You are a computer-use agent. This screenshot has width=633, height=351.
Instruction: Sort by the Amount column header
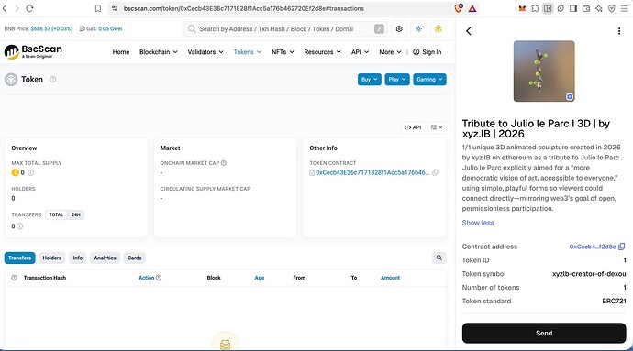(x=390, y=278)
